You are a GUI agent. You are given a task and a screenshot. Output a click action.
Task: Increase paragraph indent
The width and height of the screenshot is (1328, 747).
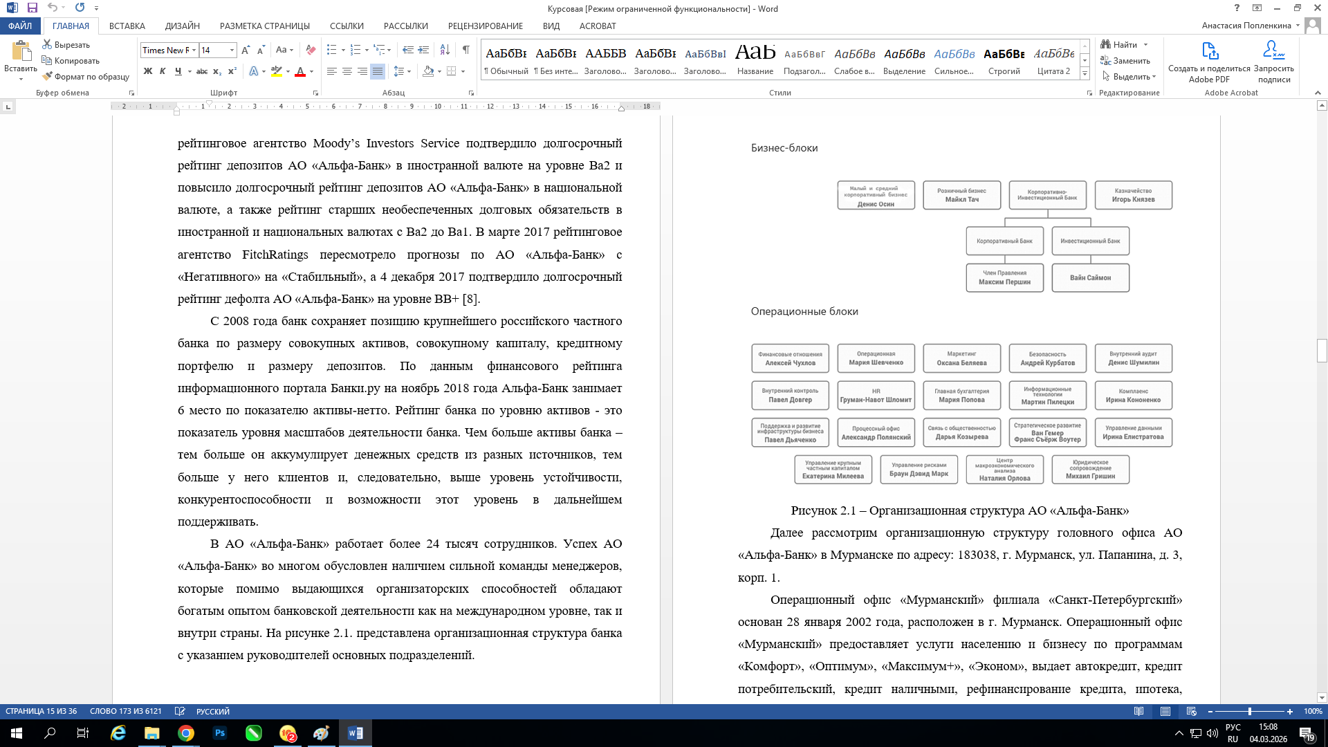tap(424, 50)
